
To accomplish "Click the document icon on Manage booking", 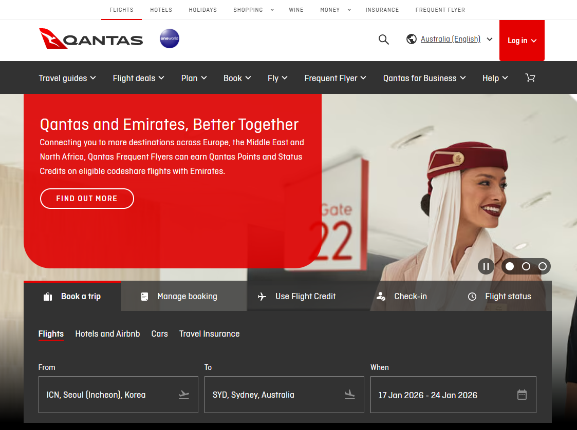I will (144, 297).
